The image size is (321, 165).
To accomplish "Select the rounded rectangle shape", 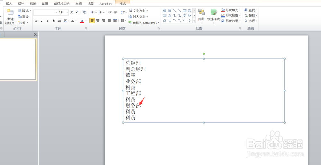I will click(165, 15).
